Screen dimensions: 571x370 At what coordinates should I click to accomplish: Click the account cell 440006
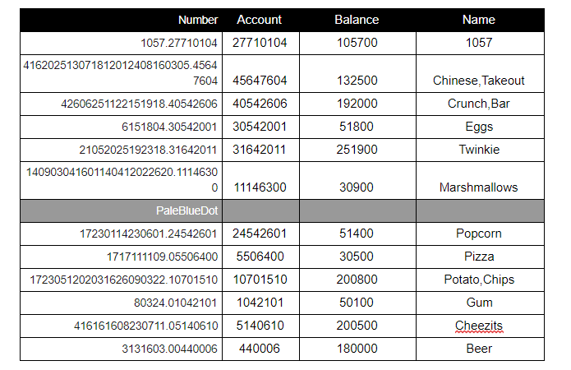click(x=260, y=349)
